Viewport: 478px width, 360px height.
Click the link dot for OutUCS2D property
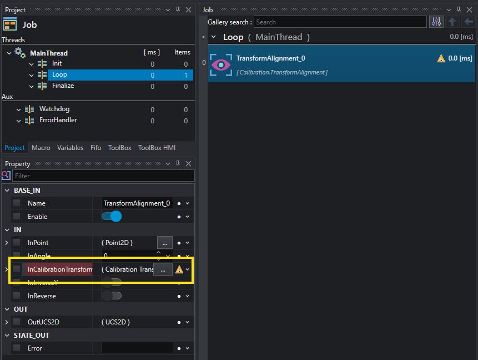(x=179, y=322)
